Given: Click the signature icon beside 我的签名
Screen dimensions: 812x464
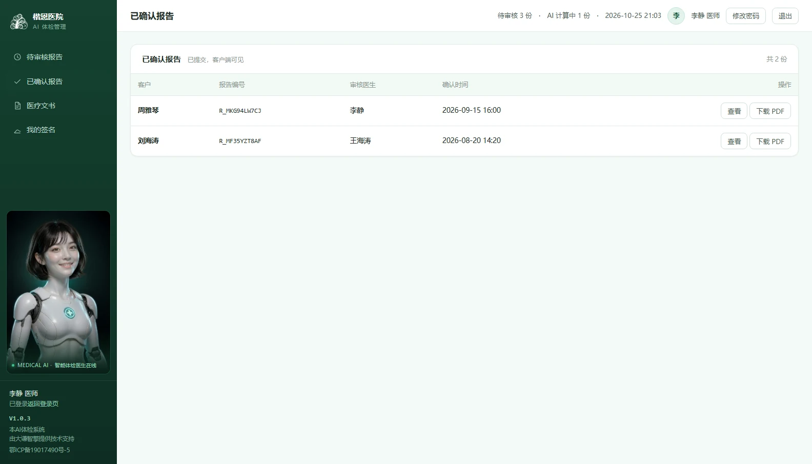Looking at the screenshot, I should pos(17,130).
